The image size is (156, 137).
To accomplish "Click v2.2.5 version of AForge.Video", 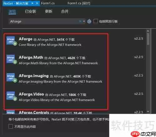I will 139,94.
